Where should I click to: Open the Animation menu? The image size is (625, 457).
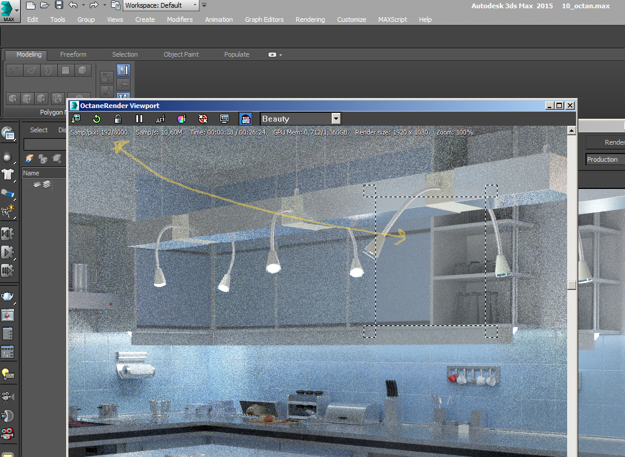(219, 19)
